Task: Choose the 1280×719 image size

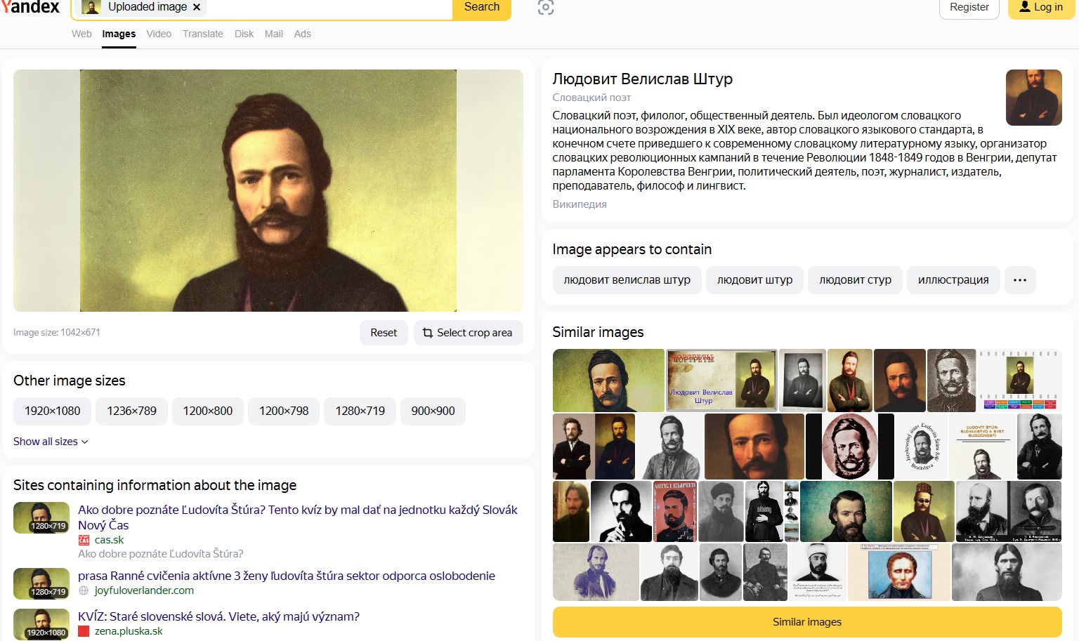Action: tap(360, 411)
